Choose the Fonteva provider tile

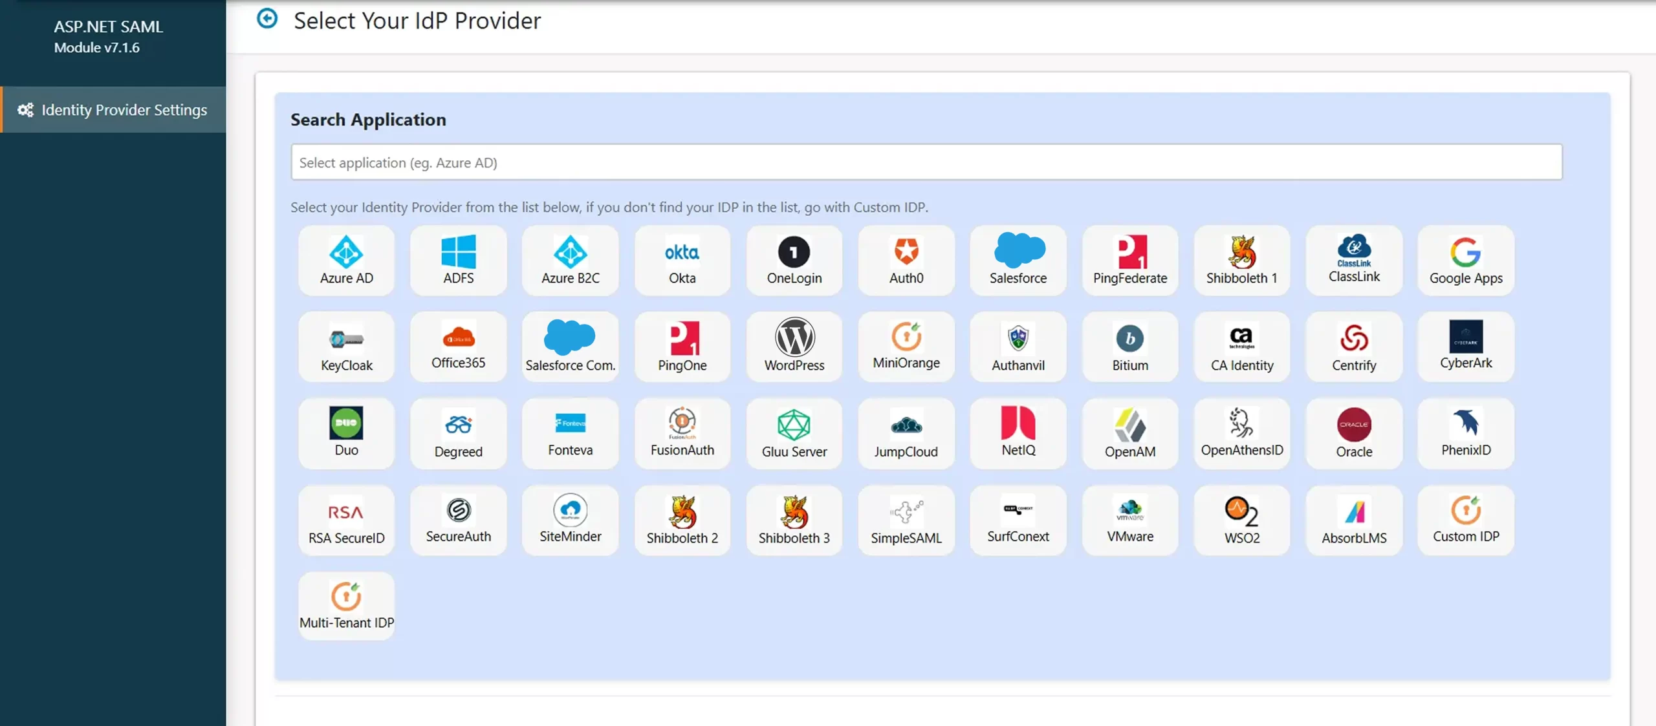click(570, 434)
